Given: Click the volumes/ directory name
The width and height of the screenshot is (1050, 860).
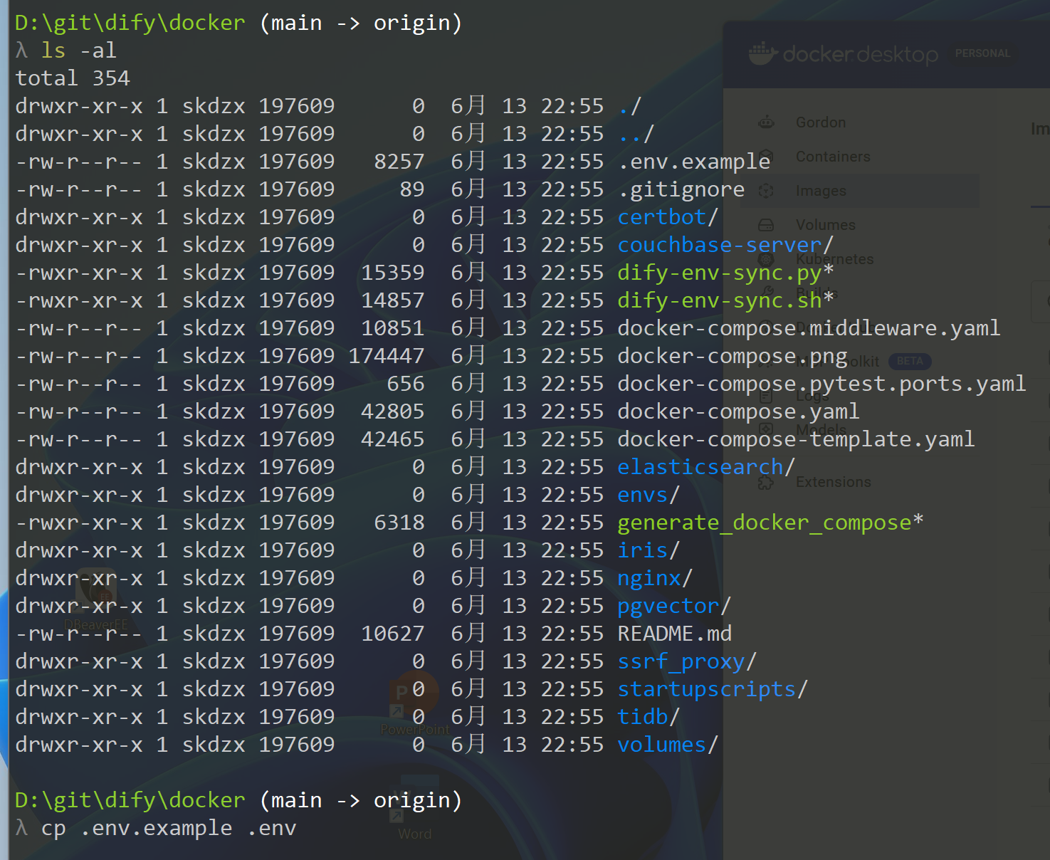Looking at the screenshot, I should click(x=668, y=745).
